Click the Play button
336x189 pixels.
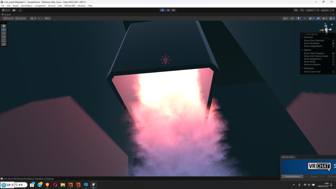(162, 10)
